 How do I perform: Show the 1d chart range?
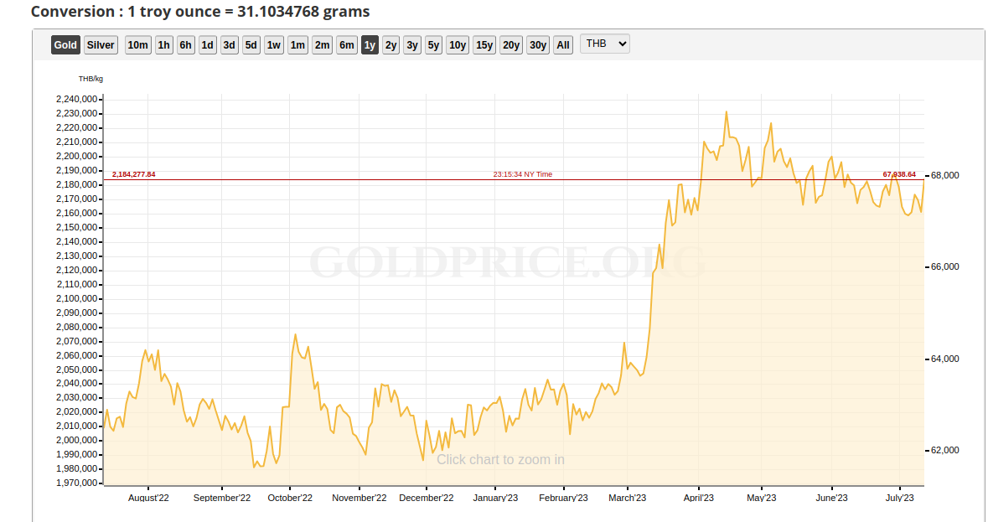(208, 45)
